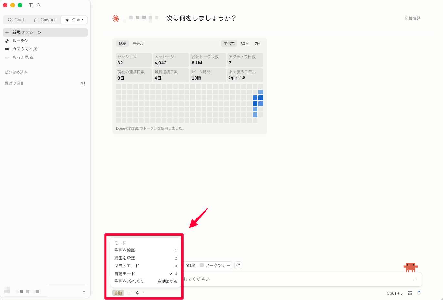Switch to the モデル stats tab

tap(138, 44)
